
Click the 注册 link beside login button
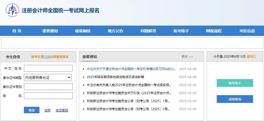tap(47, 110)
